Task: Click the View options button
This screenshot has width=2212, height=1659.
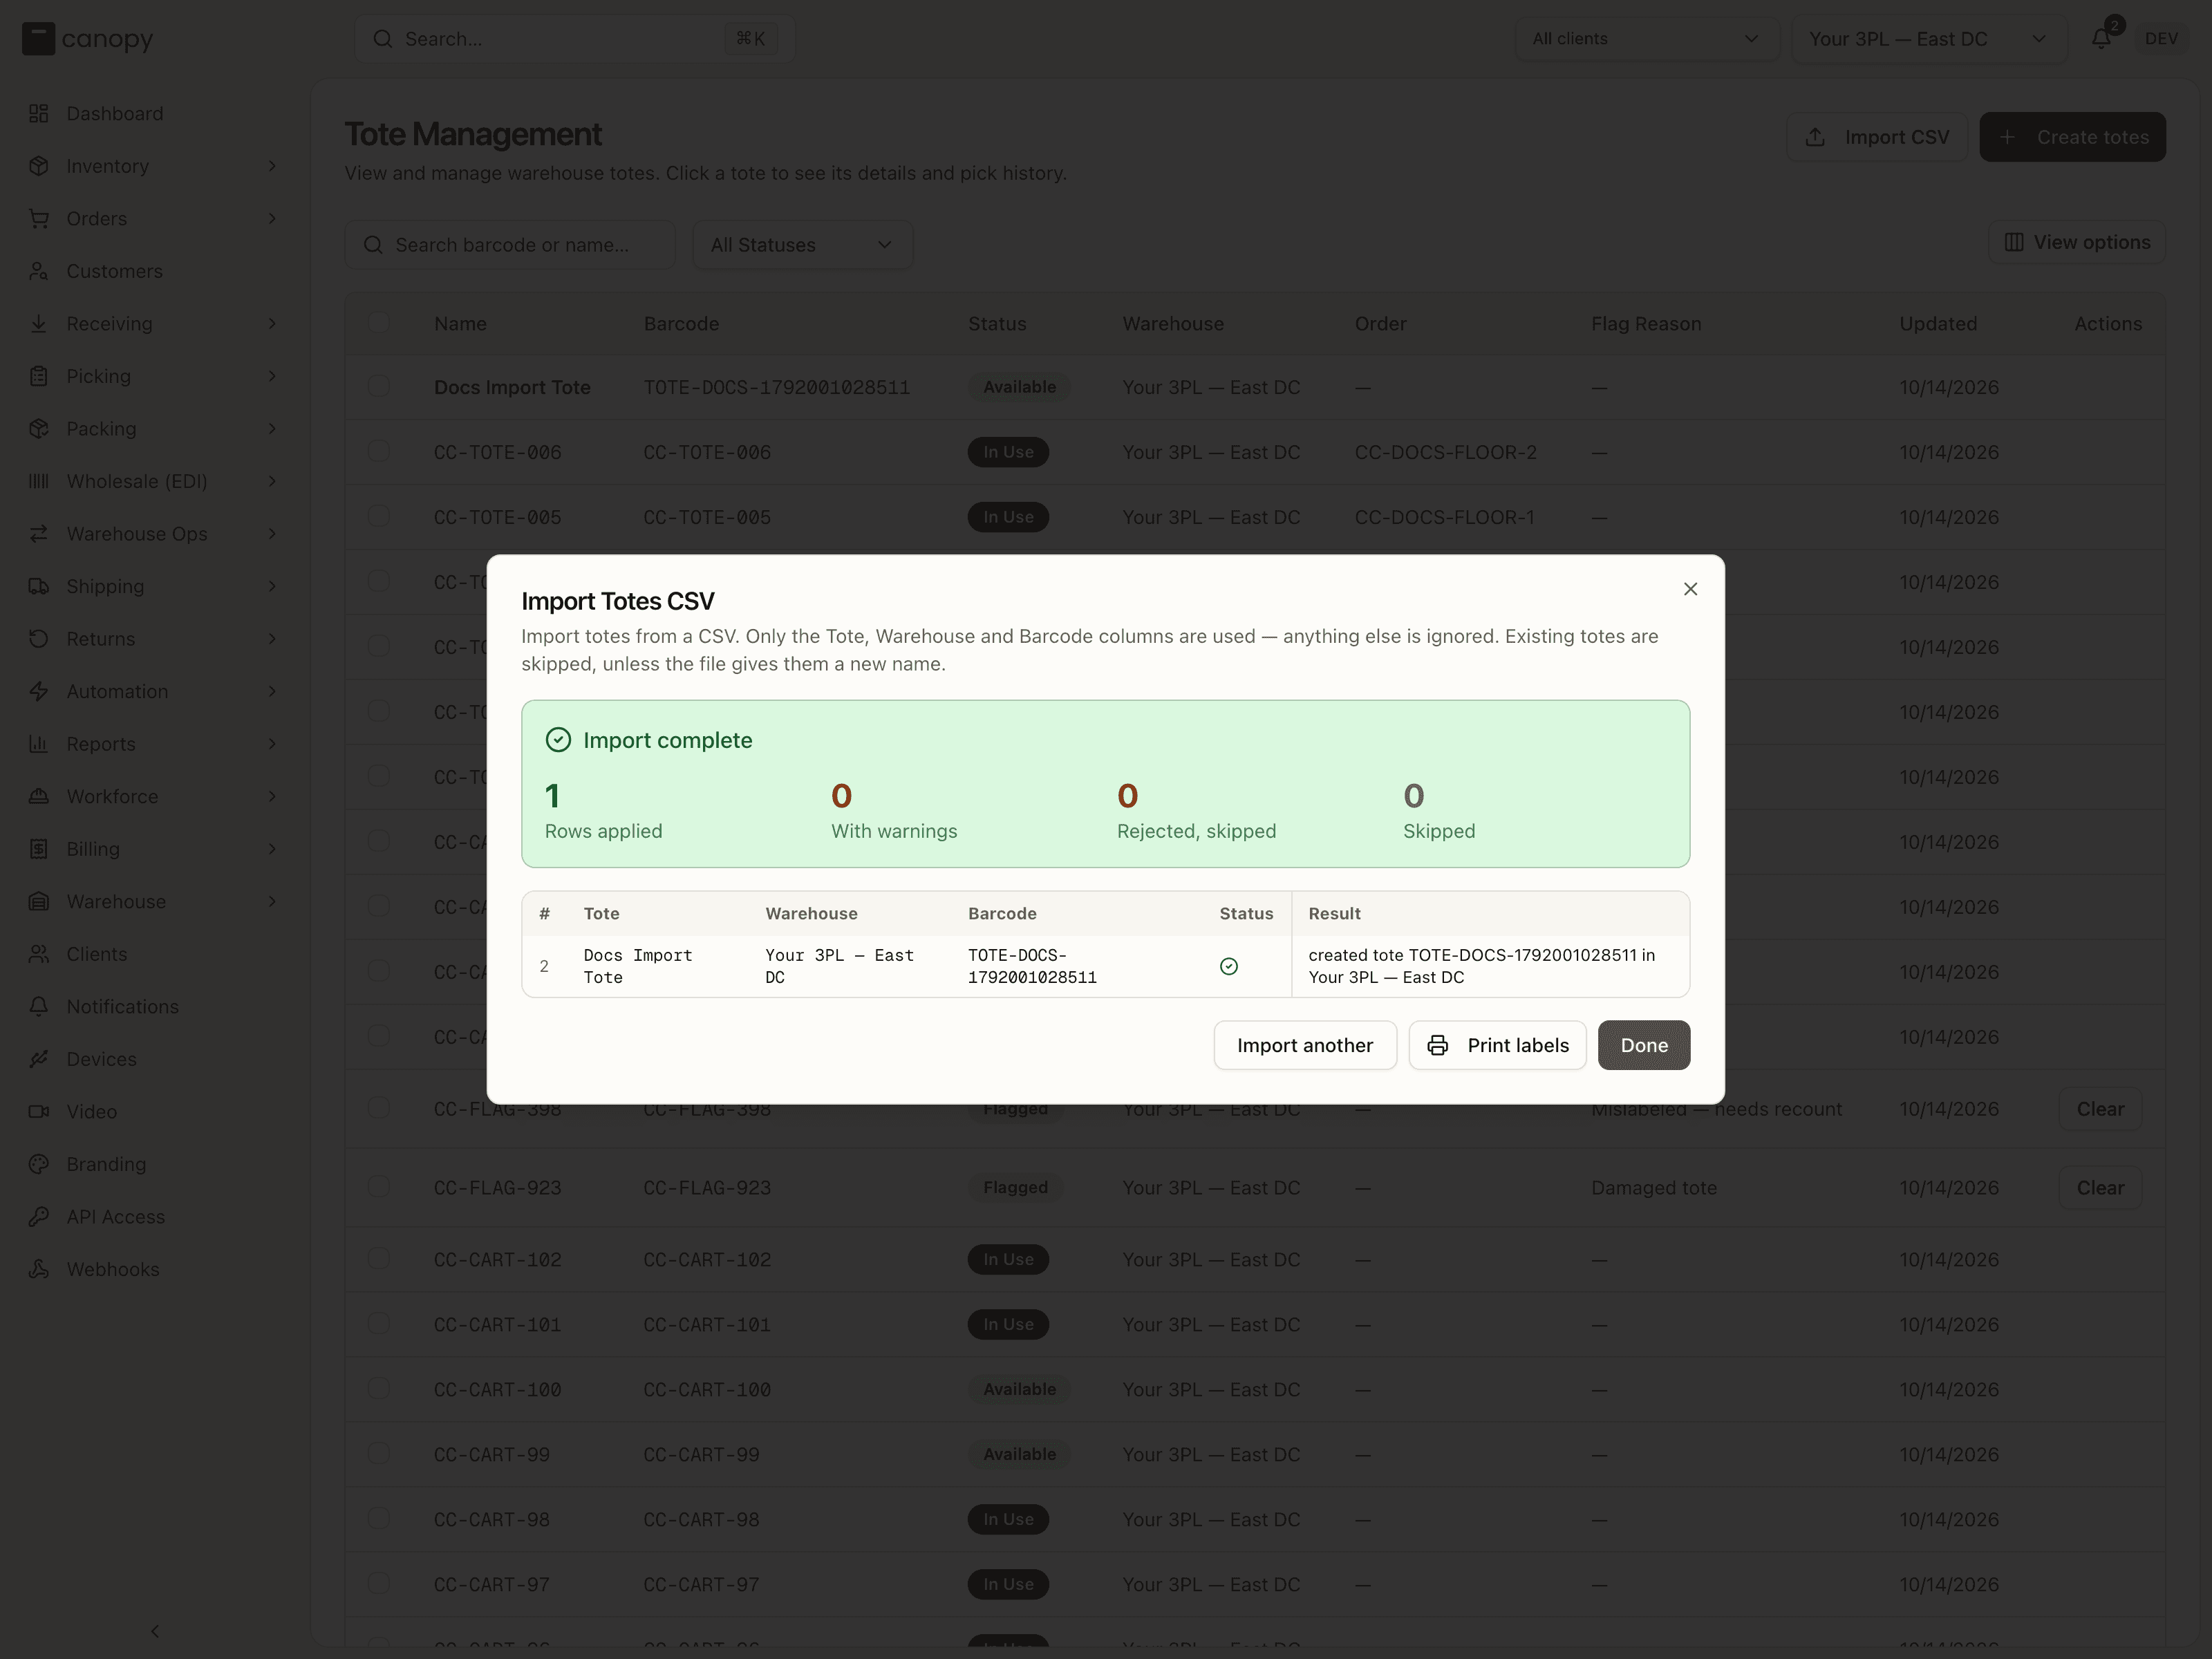Action: 2077,242
